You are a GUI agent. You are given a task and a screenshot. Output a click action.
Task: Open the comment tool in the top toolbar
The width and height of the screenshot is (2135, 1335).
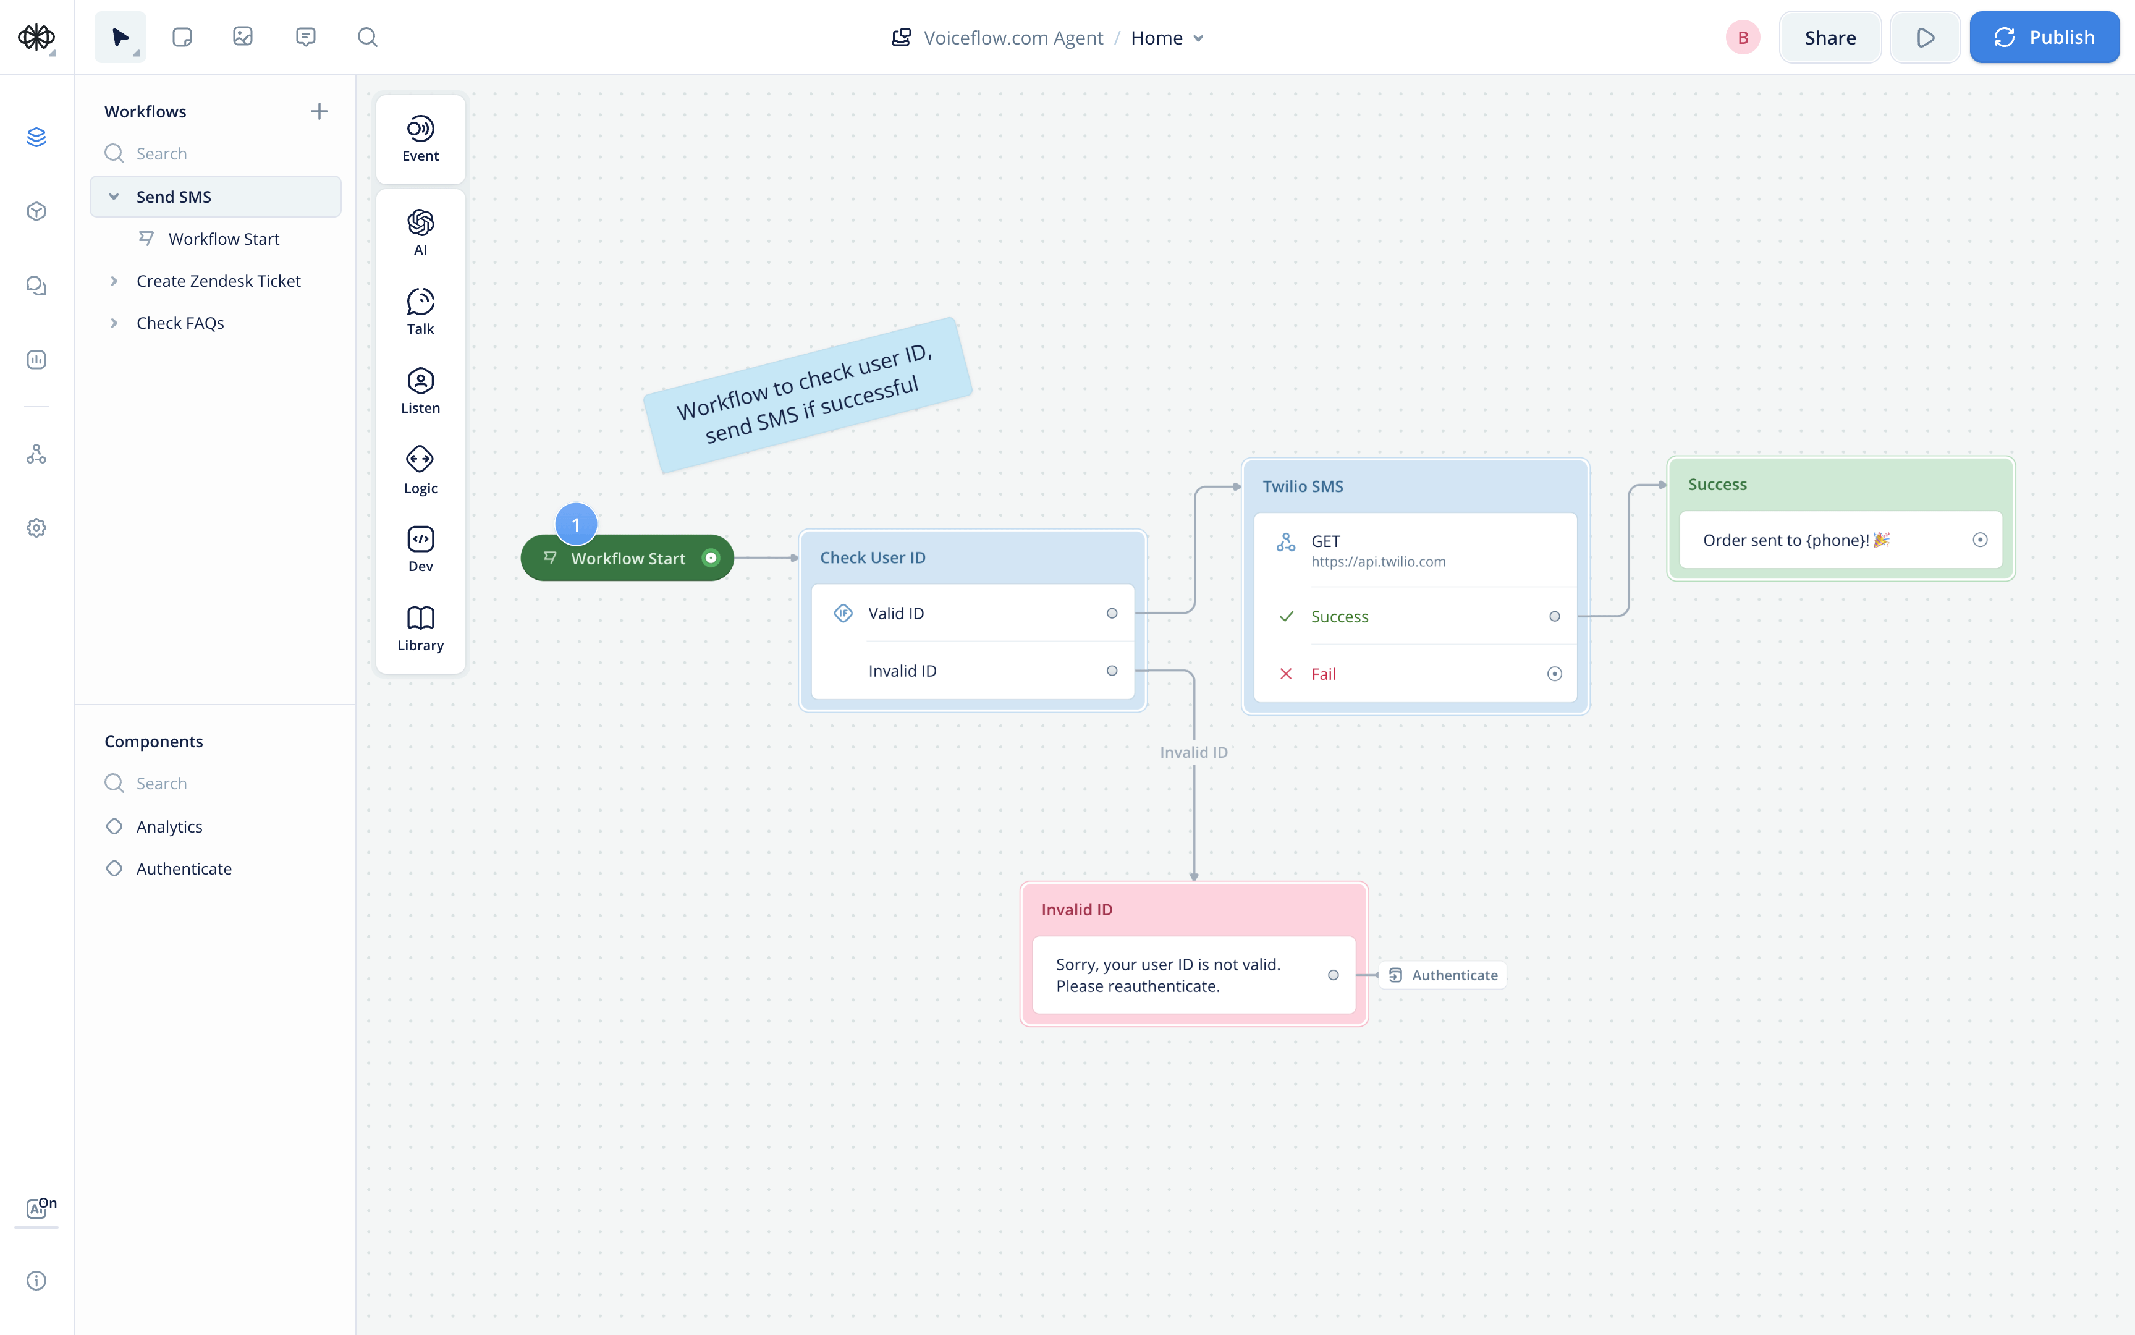pos(305,37)
